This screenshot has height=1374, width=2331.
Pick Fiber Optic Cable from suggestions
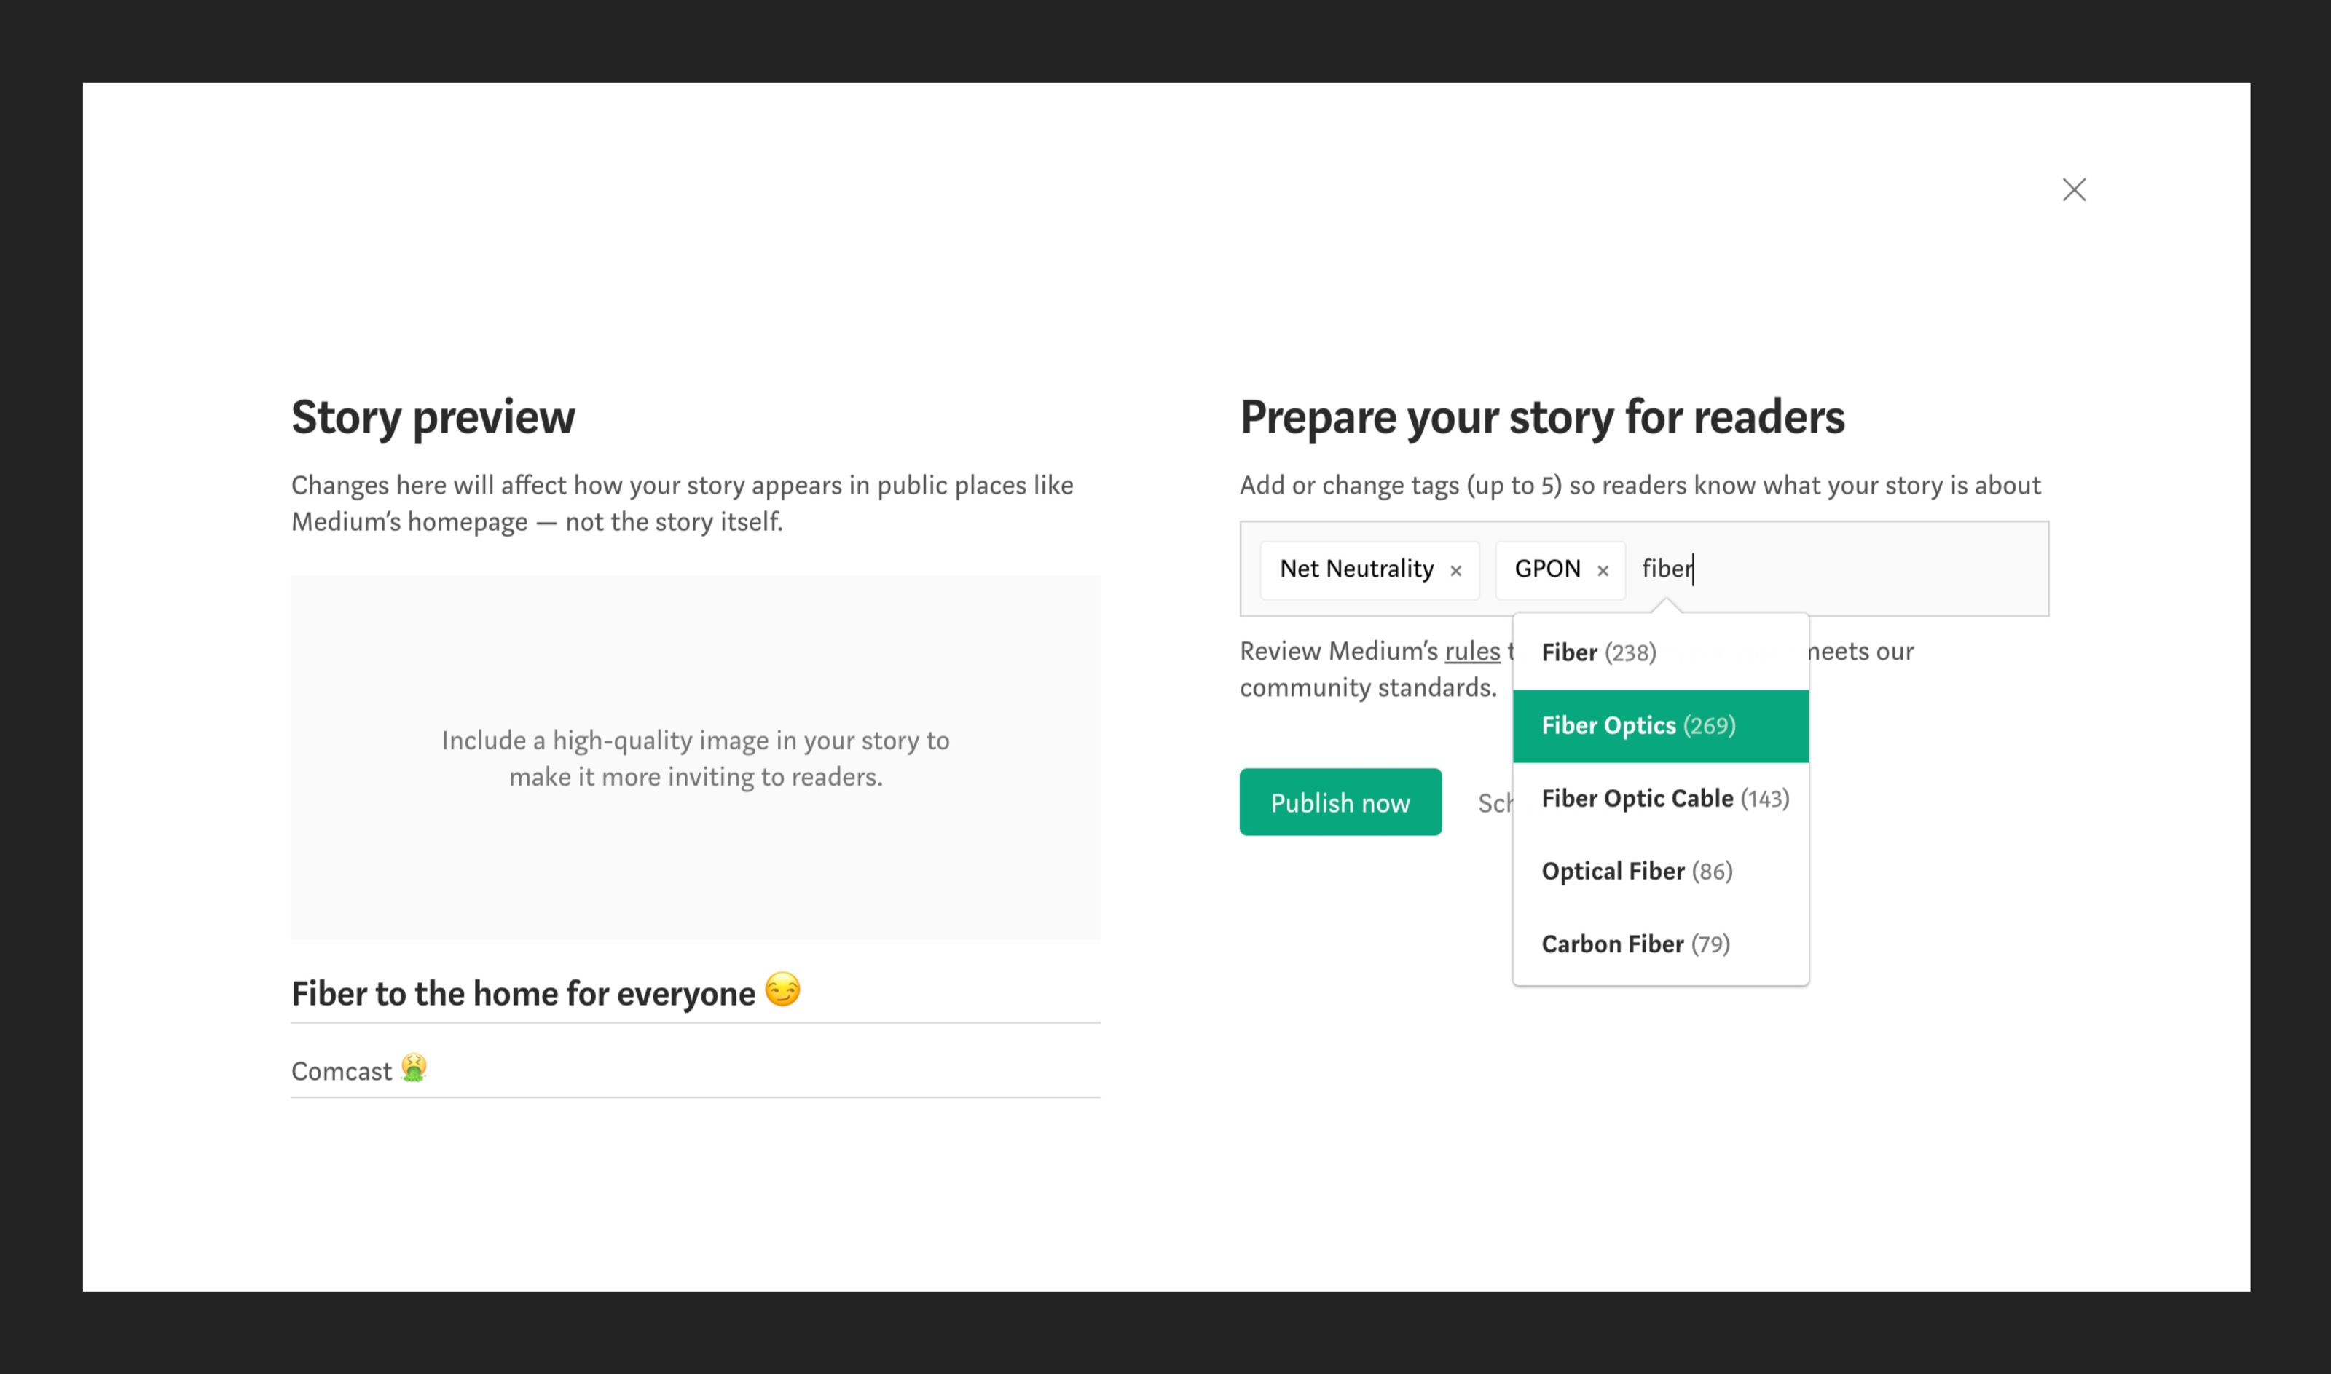(x=1664, y=798)
